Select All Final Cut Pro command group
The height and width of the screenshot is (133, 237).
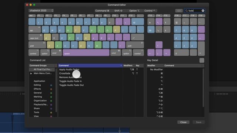click(x=43, y=69)
